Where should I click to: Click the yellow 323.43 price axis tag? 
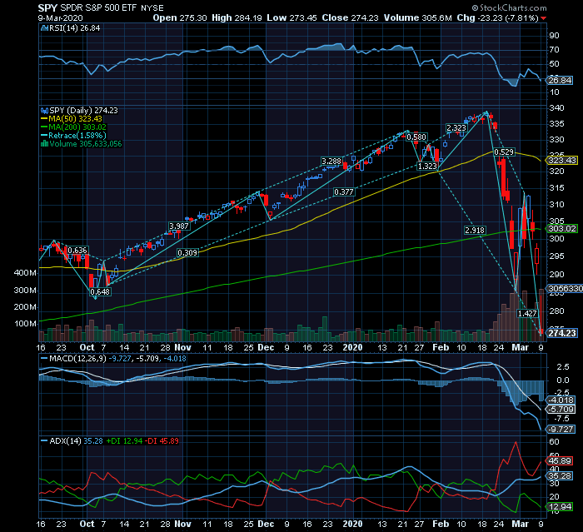(562, 160)
